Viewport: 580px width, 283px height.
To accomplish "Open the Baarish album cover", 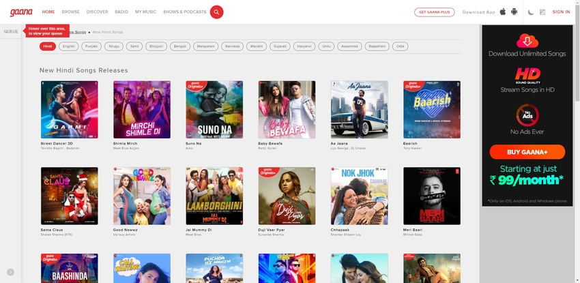I will pyautogui.click(x=432, y=110).
